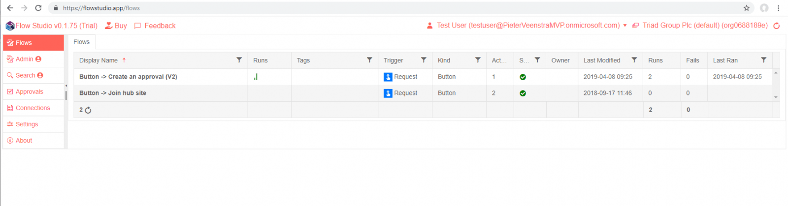
Task: Open the Chrome profile avatar
Action: point(764,8)
